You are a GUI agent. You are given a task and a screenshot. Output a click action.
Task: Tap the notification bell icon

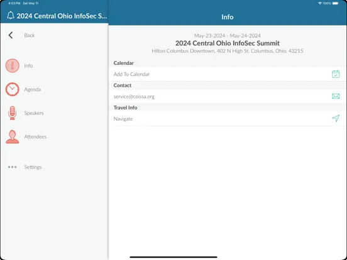[11, 16]
